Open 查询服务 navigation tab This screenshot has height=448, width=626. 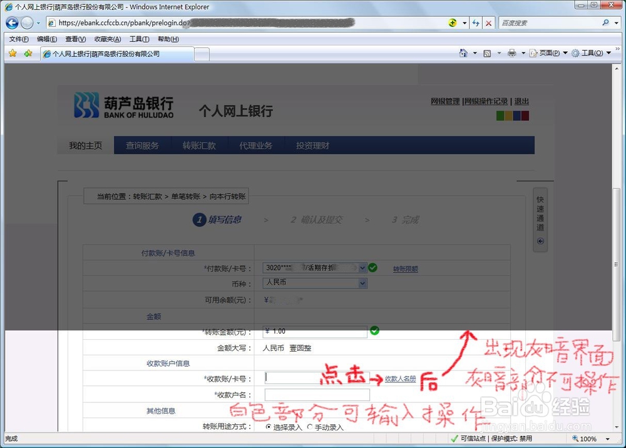[x=143, y=146]
